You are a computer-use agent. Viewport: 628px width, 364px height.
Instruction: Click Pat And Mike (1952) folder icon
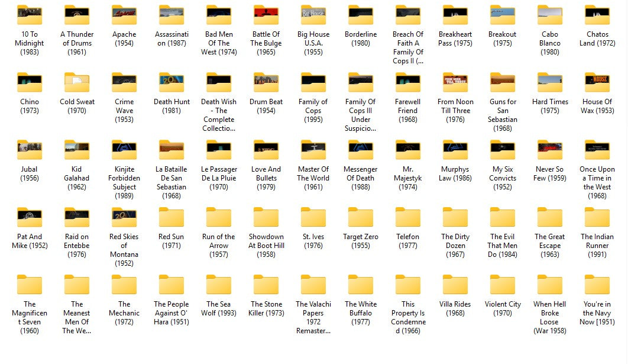point(29,217)
